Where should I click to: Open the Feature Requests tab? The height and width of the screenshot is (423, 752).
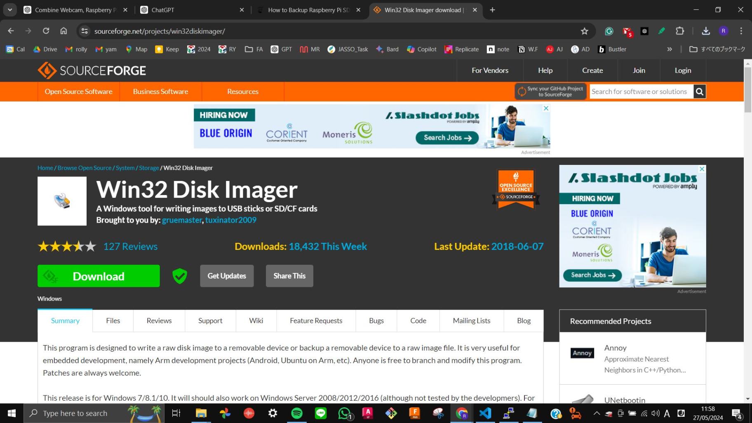[x=316, y=321]
